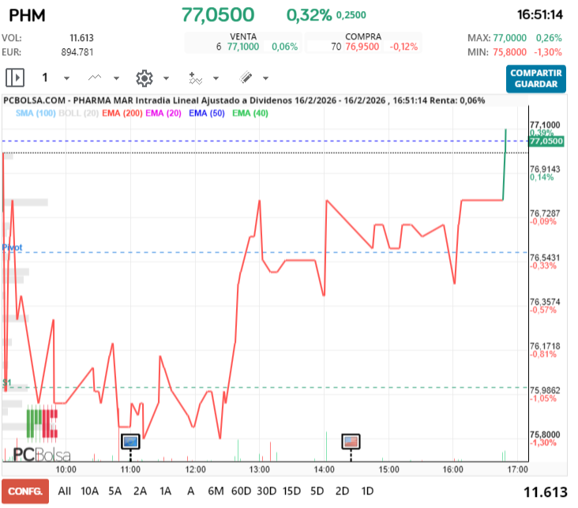Select the interval value 1

tap(45, 77)
